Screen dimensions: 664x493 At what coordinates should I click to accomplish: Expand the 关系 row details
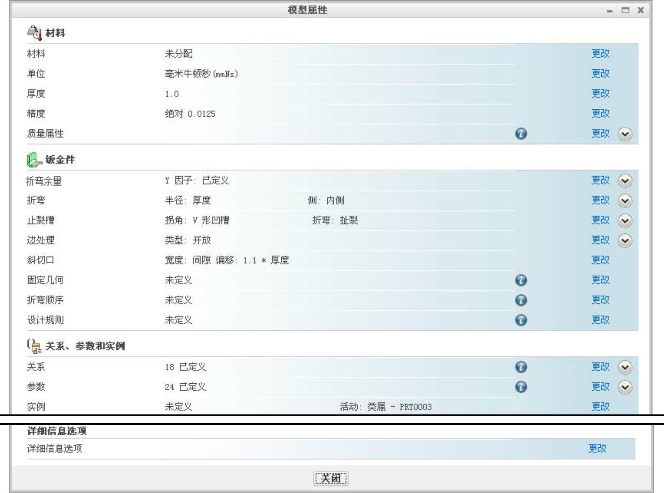(x=625, y=367)
